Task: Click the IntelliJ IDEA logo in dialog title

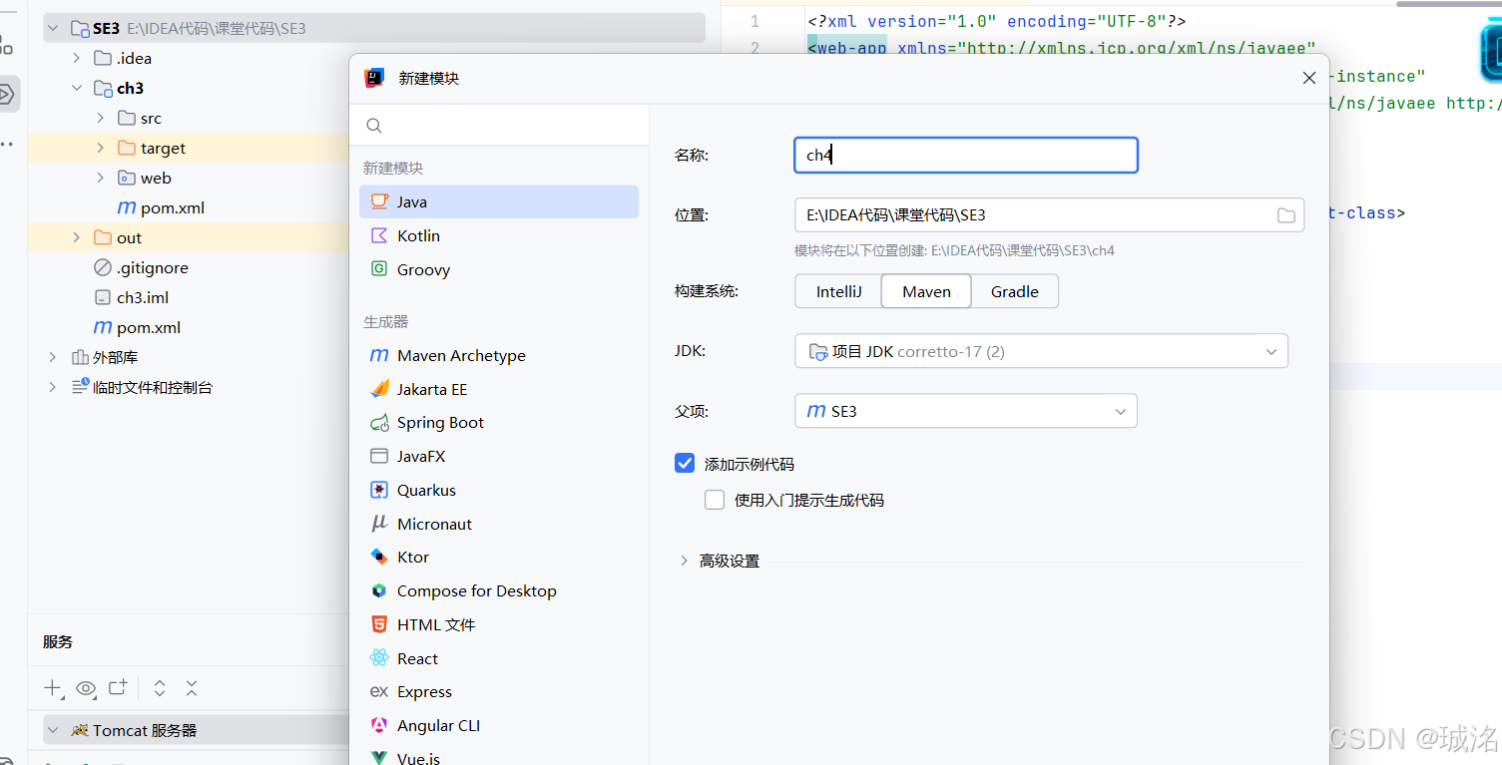Action: coord(375,78)
